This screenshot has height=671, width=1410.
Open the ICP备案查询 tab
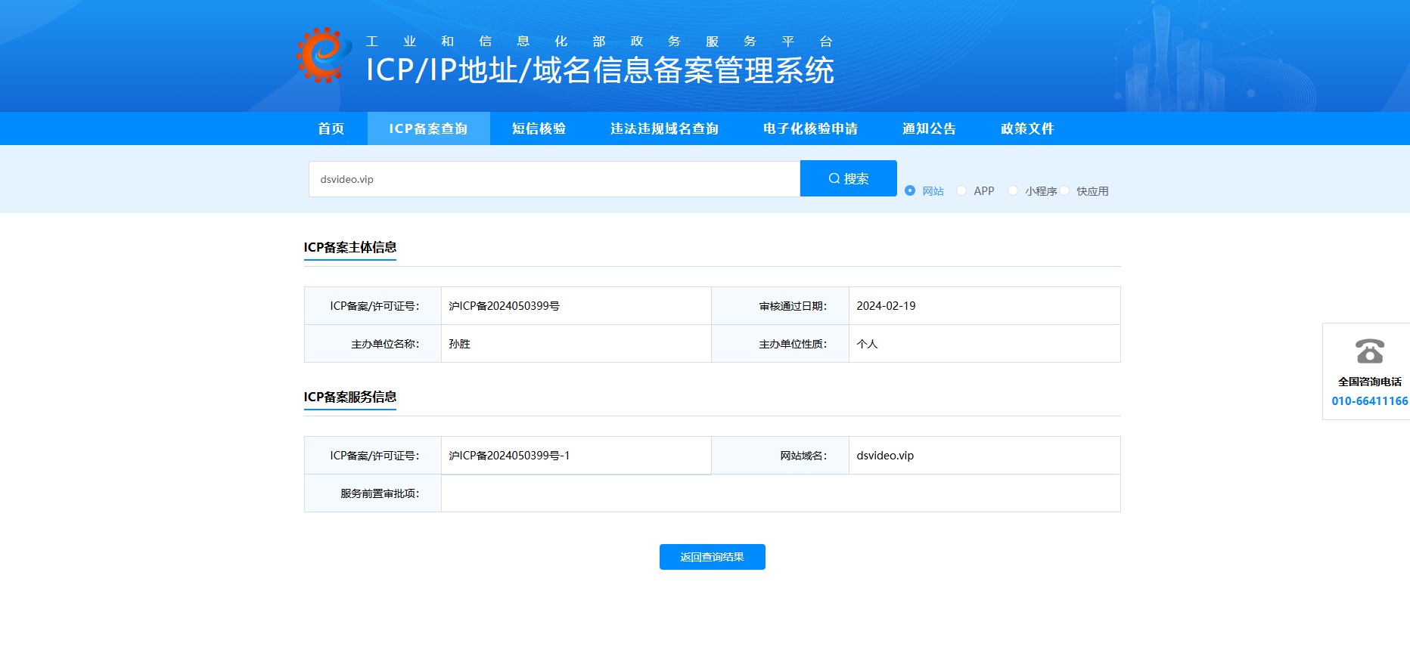[429, 128]
